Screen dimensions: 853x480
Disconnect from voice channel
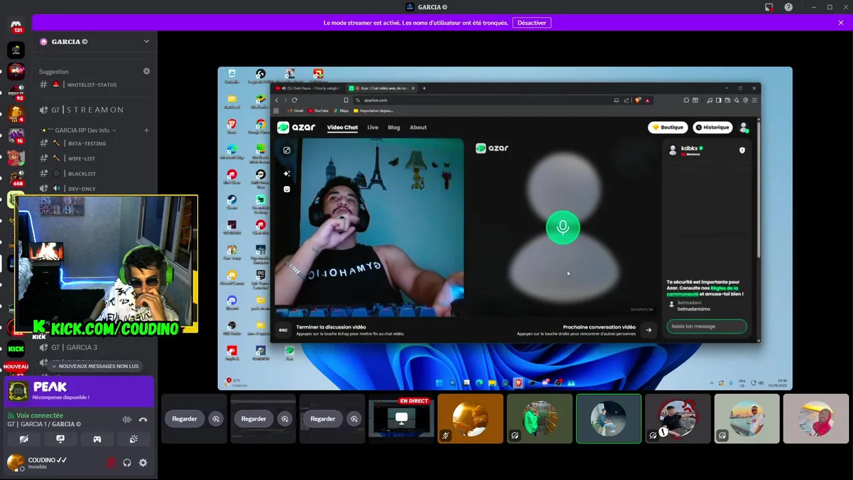click(x=143, y=419)
